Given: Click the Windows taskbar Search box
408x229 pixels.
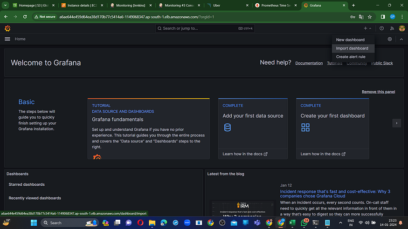Looking at the screenshot, I should [x=70, y=223].
